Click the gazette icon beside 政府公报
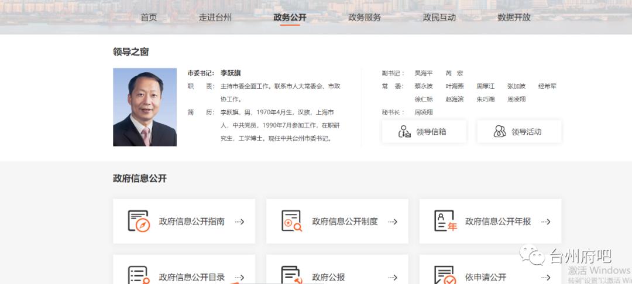 [291, 275]
